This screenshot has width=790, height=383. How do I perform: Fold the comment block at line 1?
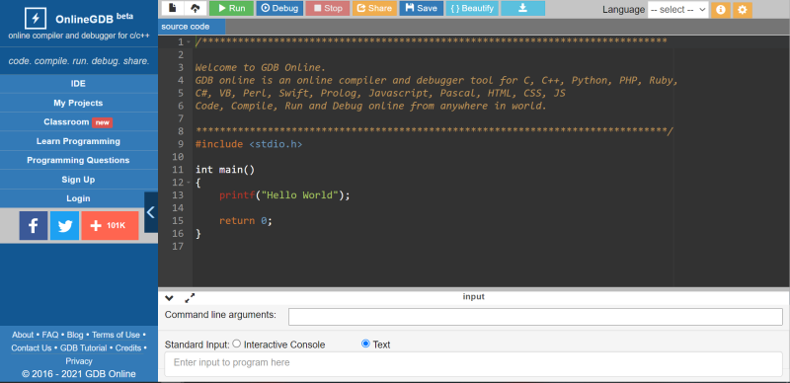pyautogui.click(x=189, y=41)
